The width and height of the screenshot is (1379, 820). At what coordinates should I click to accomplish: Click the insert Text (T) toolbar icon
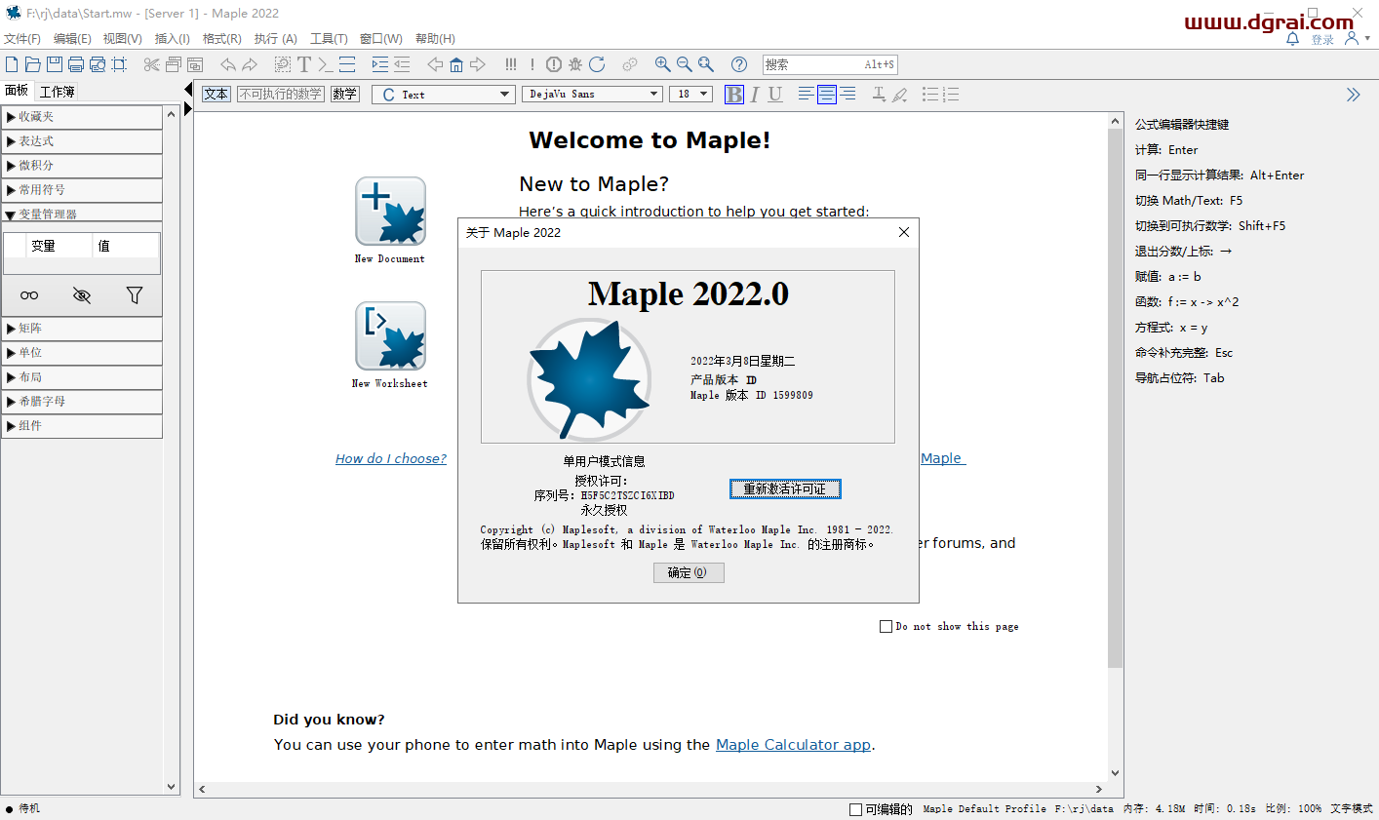point(302,64)
